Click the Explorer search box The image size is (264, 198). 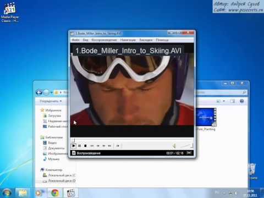point(222,92)
